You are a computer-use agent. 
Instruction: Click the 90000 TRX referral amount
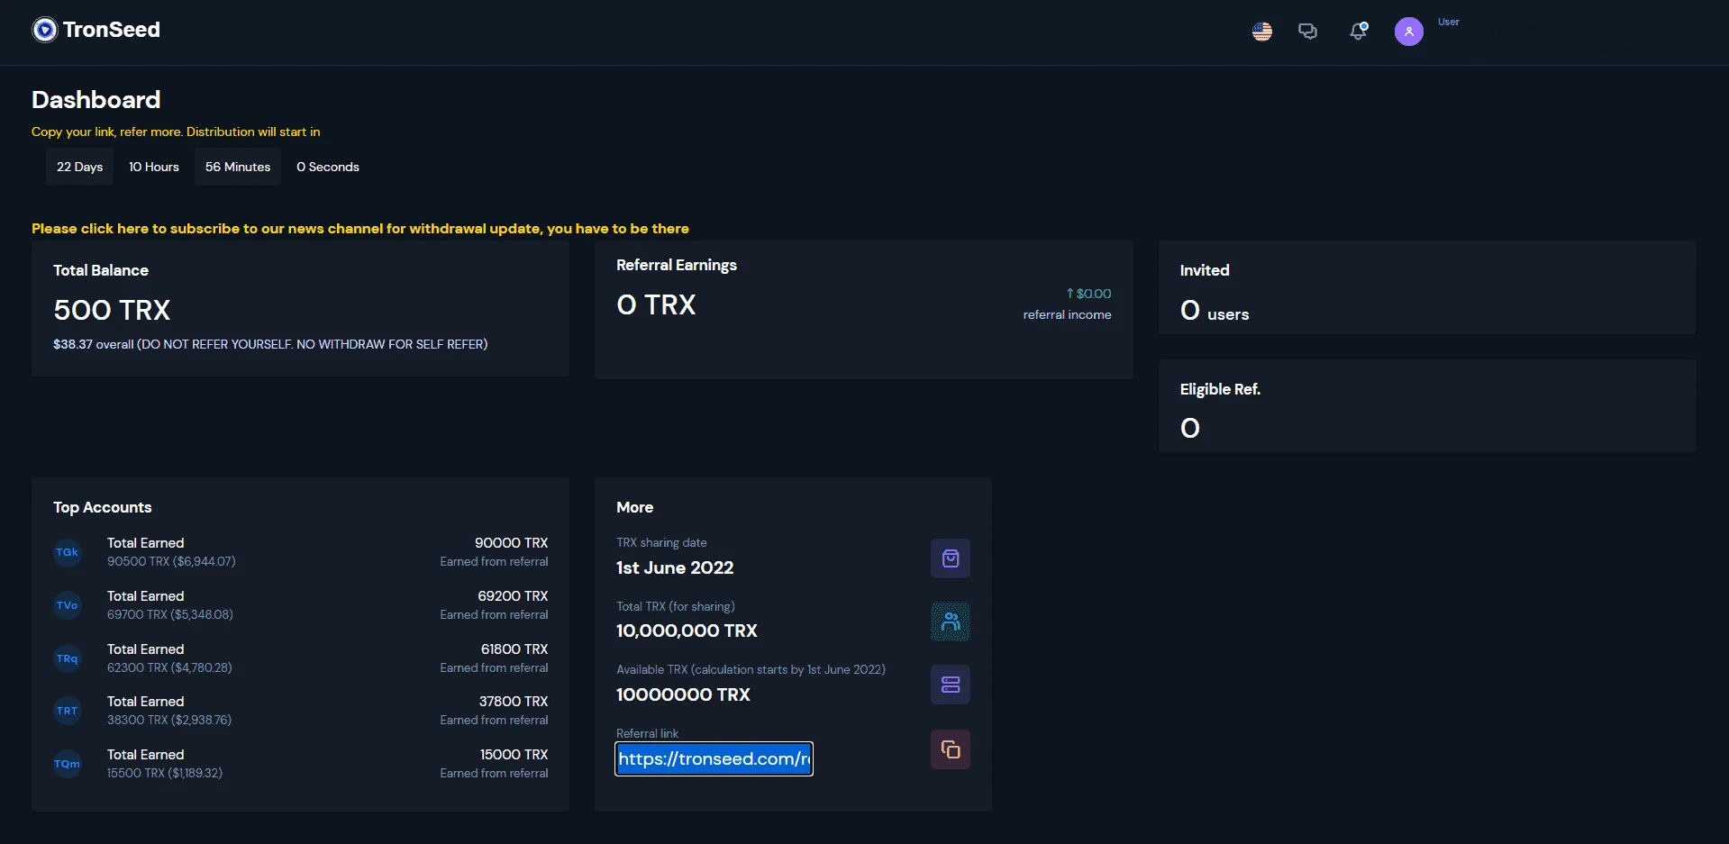click(511, 543)
